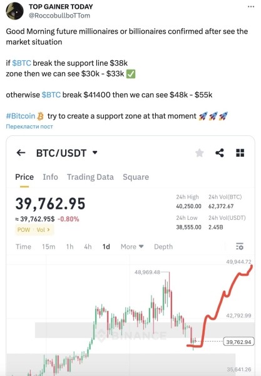Open the tweet's three-dot more menu
The height and width of the screenshot is (376, 261).
point(251,7)
